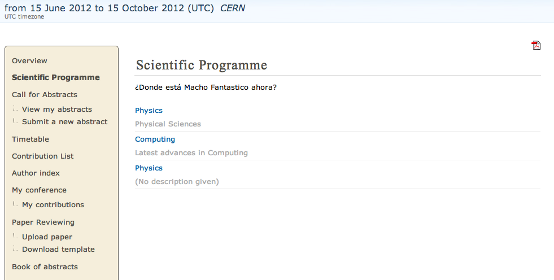The width and height of the screenshot is (554, 280).
Task: Click Submit a new abstract
Action: click(x=64, y=122)
